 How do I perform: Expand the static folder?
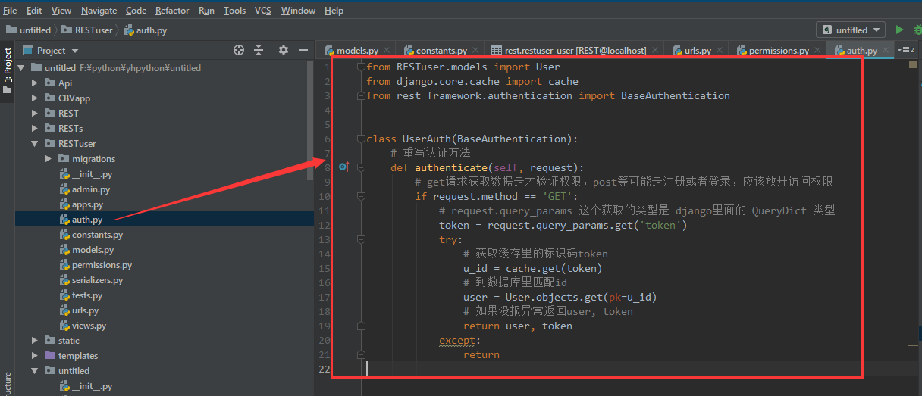[35, 341]
